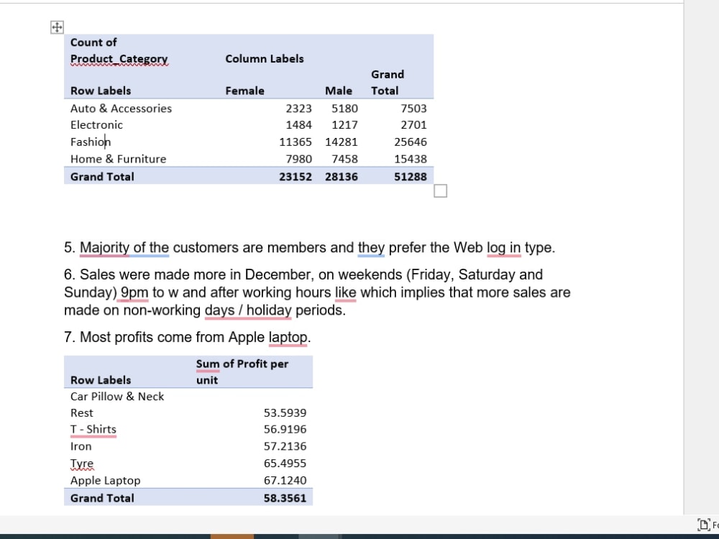Click the bold 23152 grand total
The width and height of the screenshot is (719, 539).
point(296,177)
